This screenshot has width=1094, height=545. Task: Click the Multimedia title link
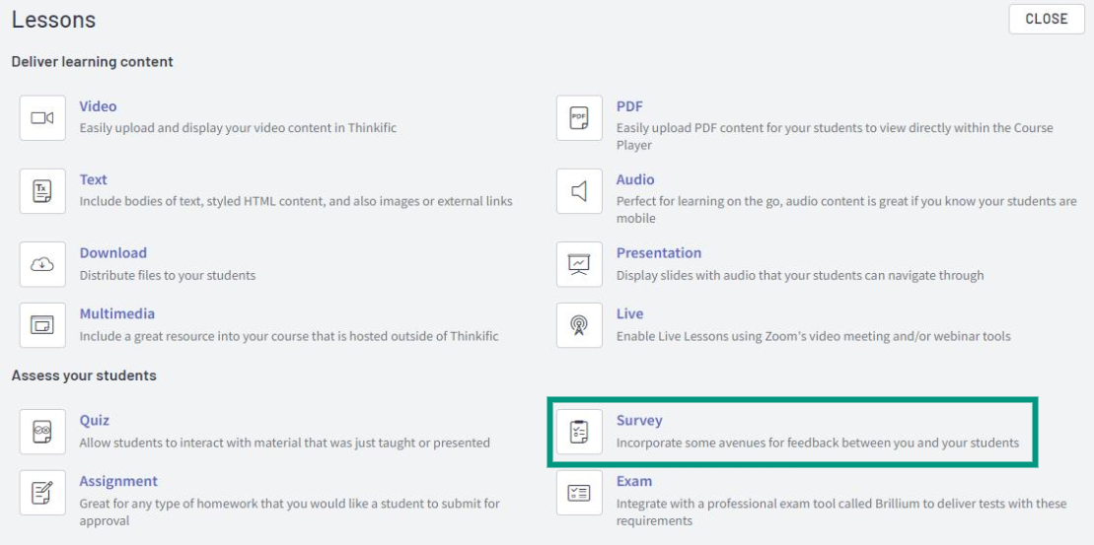(x=117, y=313)
